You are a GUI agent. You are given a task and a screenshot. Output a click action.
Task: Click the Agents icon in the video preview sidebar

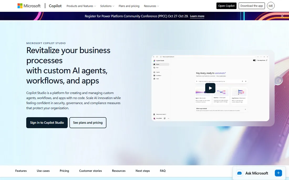[154, 72]
